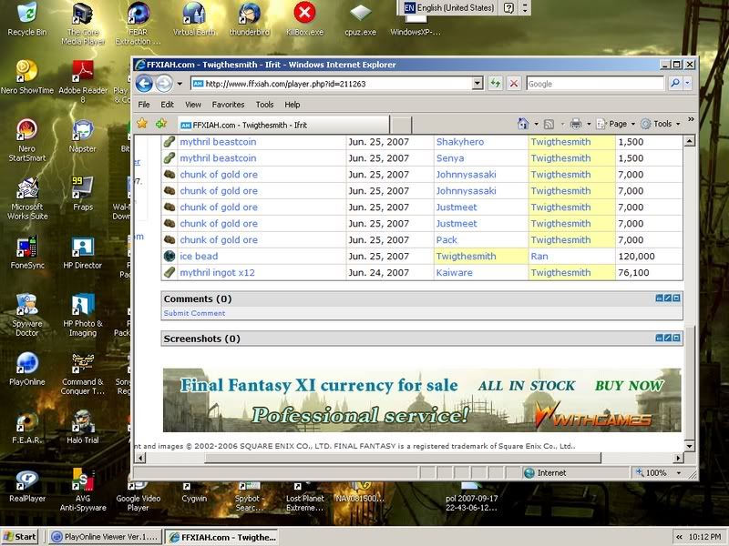Open the Help menu

(292, 105)
